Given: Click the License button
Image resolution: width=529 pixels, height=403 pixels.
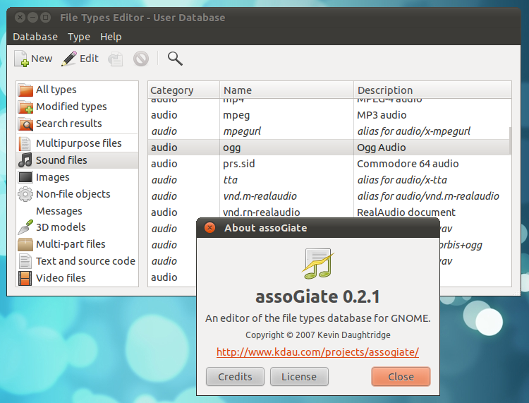Looking at the screenshot, I should 299,377.
